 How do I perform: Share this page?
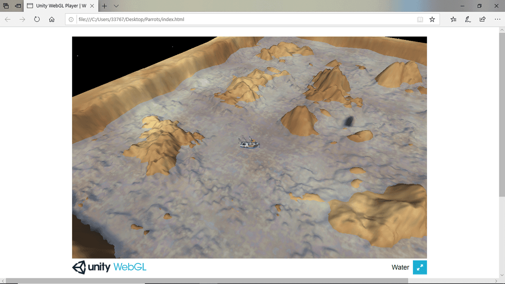pos(482,20)
